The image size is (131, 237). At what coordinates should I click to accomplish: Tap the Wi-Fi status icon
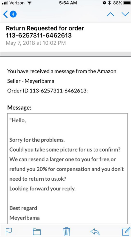click(x=28, y=3)
